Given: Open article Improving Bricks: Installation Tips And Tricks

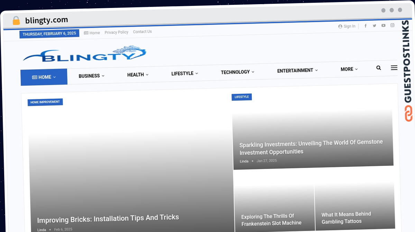Looking at the screenshot, I should 108,218.
